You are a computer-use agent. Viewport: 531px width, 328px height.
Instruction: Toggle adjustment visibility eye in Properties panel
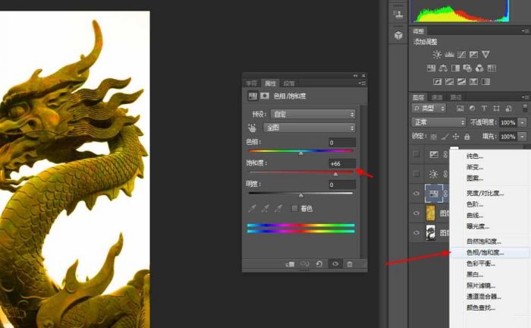coord(335,263)
